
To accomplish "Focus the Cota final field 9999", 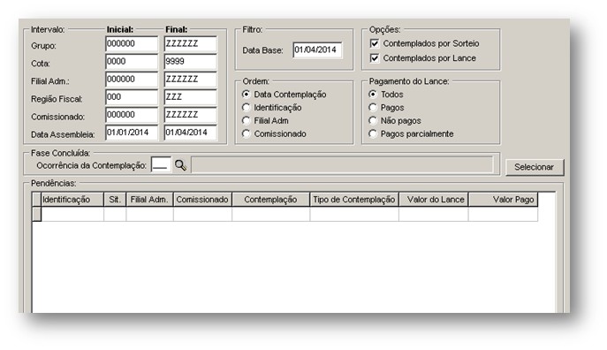I will coord(191,62).
